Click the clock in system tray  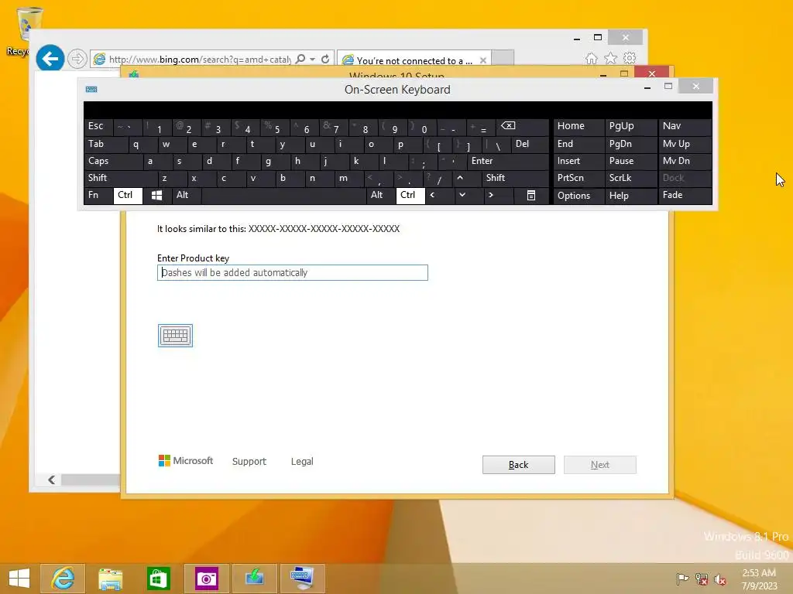pyautogui.click(x=759, y=579)
